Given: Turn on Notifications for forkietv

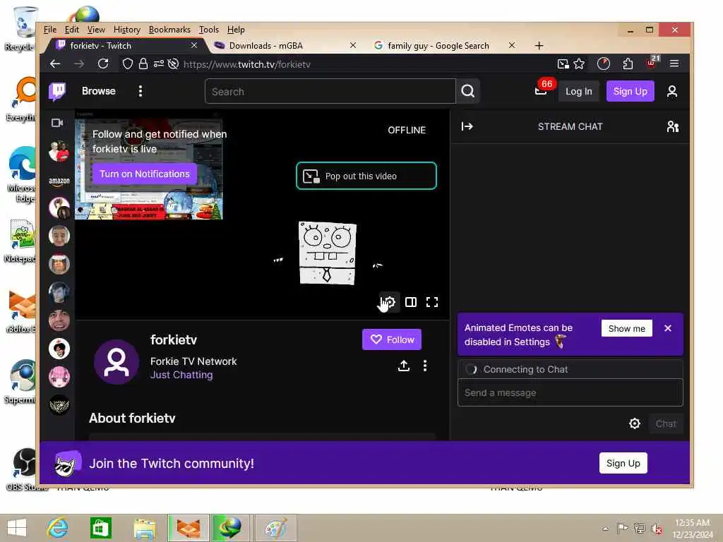Looking at the screenshot, I should click(145, 174).
